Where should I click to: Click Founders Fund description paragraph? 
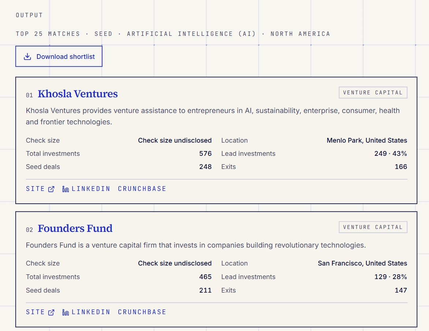point(196,245)
